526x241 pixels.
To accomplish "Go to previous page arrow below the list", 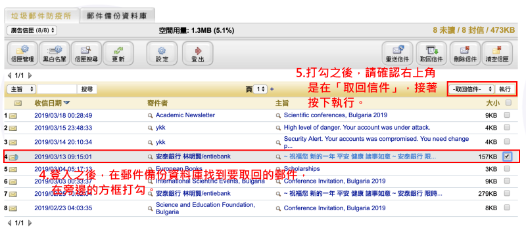I will click(x=9, y=223).
